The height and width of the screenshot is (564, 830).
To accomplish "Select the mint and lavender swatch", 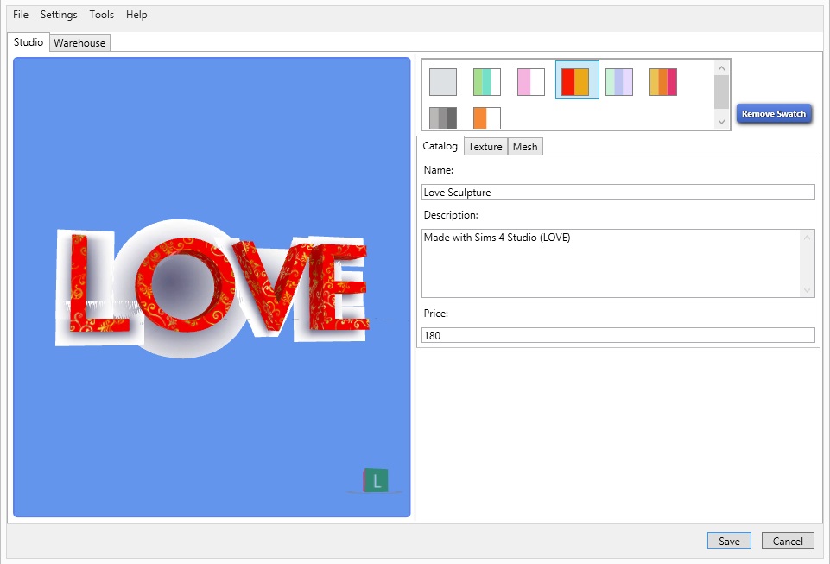I will [x=619, y=82].
